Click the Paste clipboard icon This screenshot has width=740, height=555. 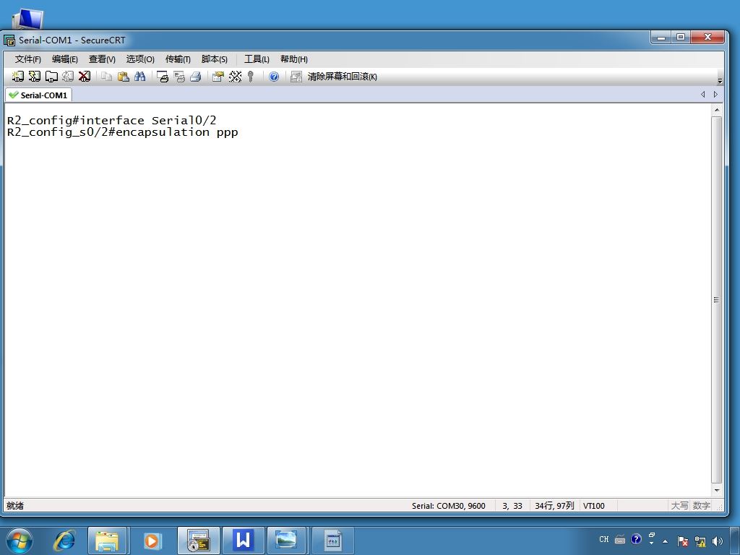click(x=123, y=77)
